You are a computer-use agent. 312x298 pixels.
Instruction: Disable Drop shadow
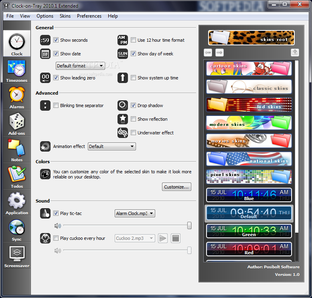tap(133, 105)
